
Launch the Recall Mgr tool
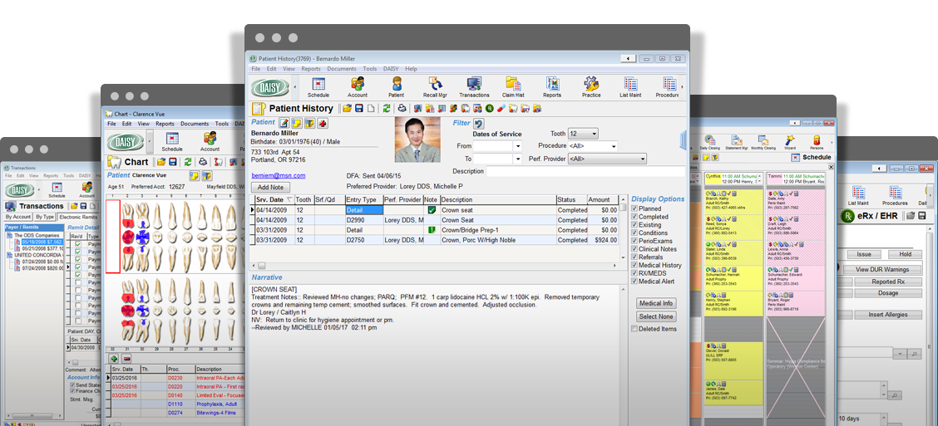click(435, 87)
